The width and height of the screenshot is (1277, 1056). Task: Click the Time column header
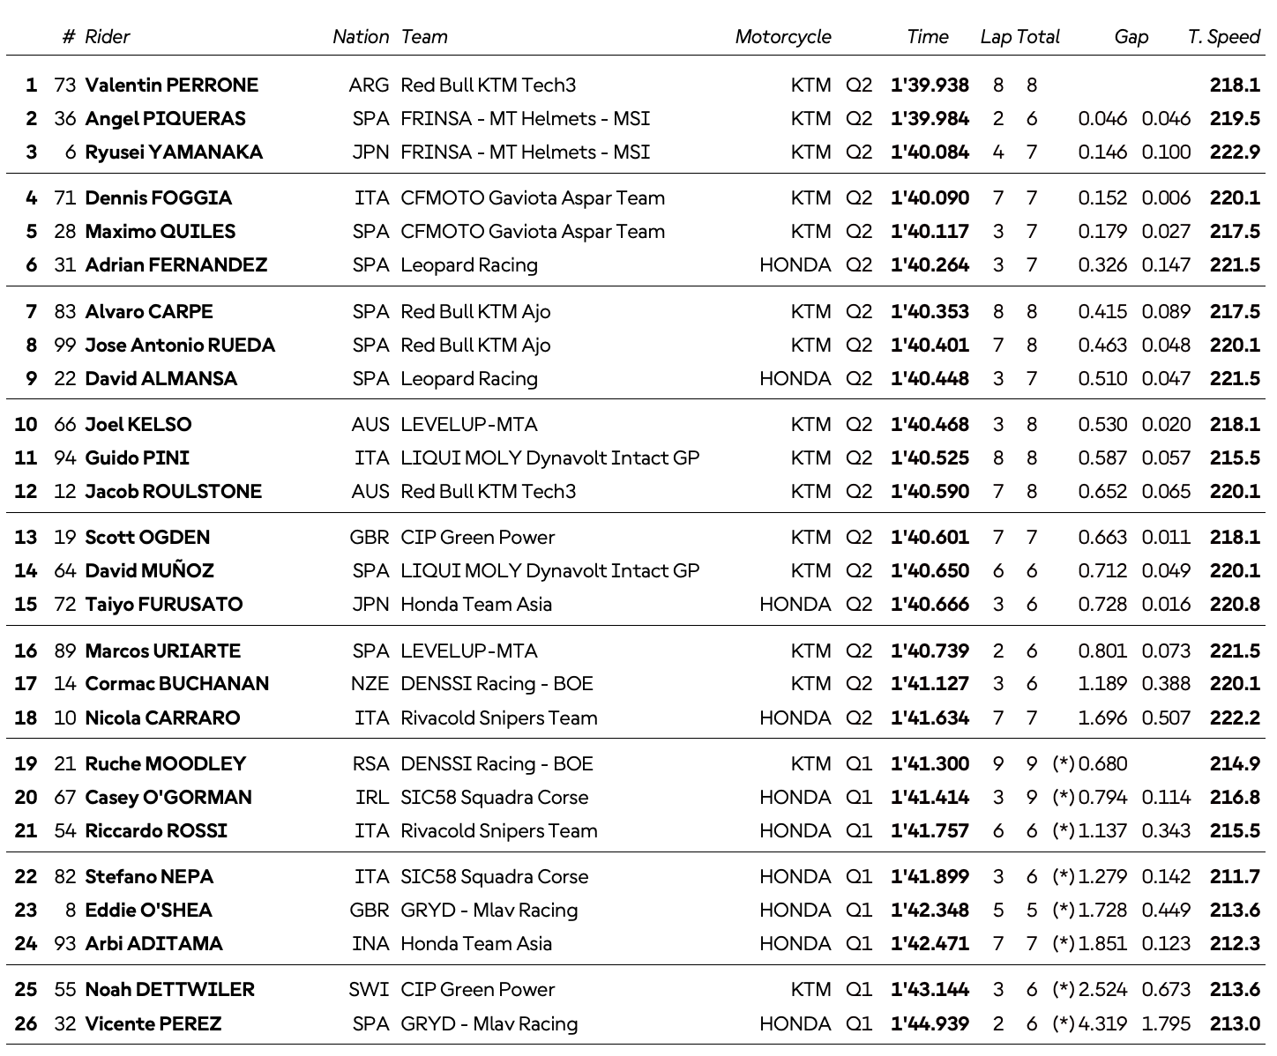(927, 37)
